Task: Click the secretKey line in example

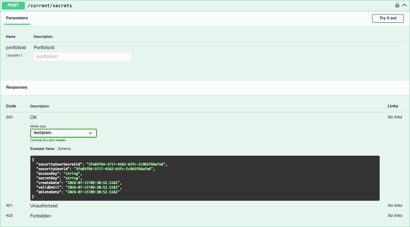Action: 59,178
